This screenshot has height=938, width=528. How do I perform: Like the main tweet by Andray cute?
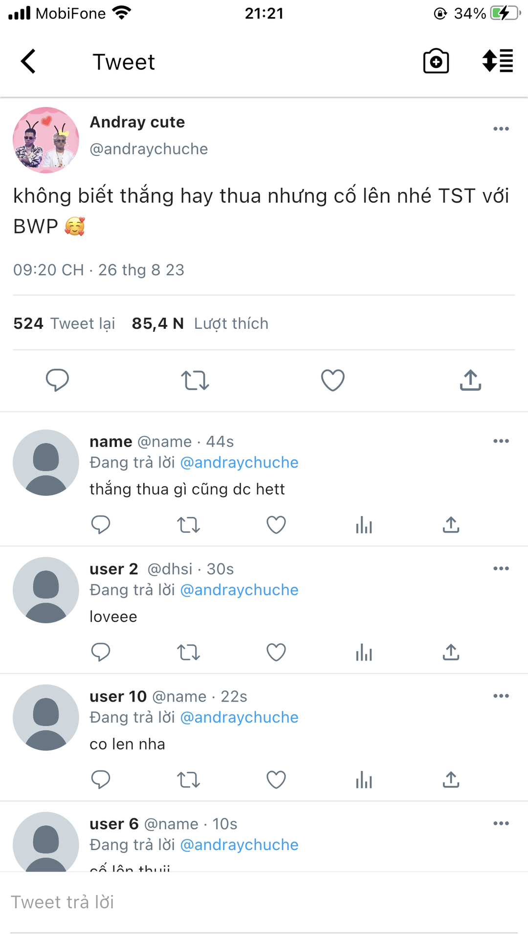point(333,380)
